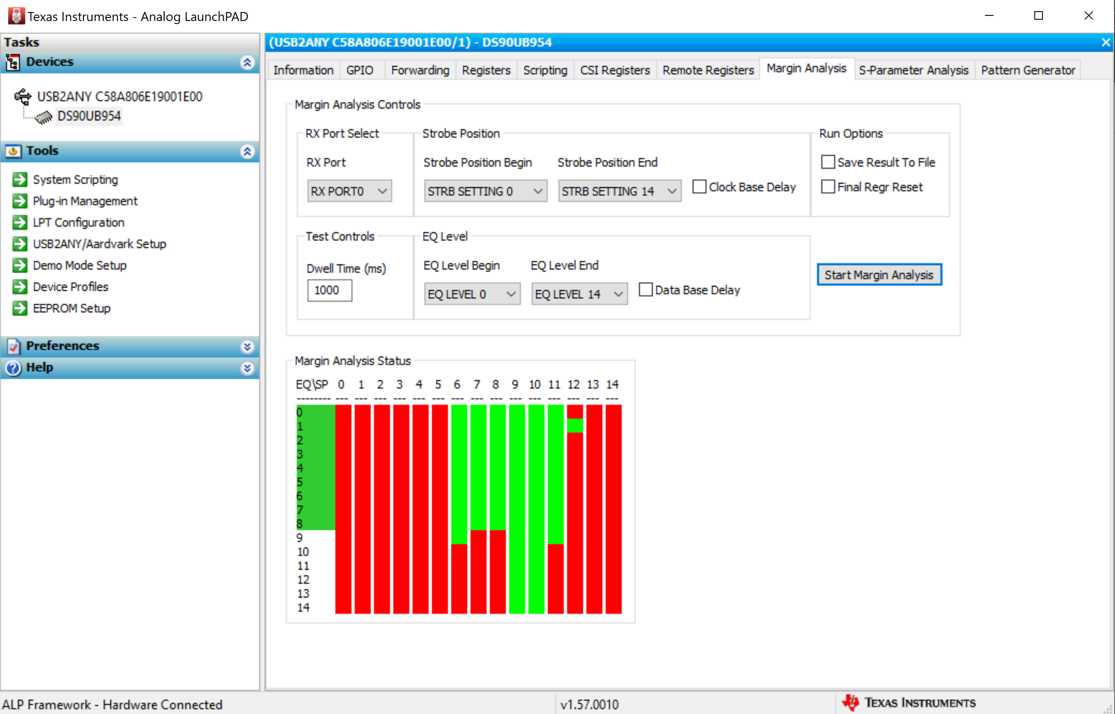The image size is (1115, 714).
Task: Open the Demo Mode Setup link
Action: (x=79, y=265)
